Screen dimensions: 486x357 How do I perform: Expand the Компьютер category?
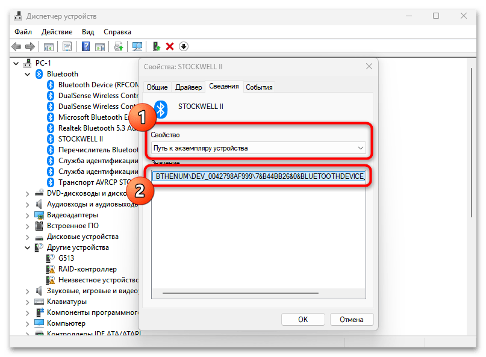click(28, 324)
